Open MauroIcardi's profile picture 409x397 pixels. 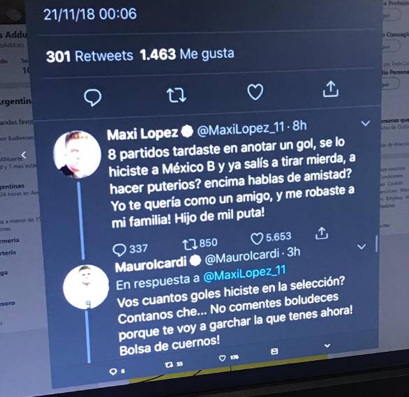coord(86,287)
